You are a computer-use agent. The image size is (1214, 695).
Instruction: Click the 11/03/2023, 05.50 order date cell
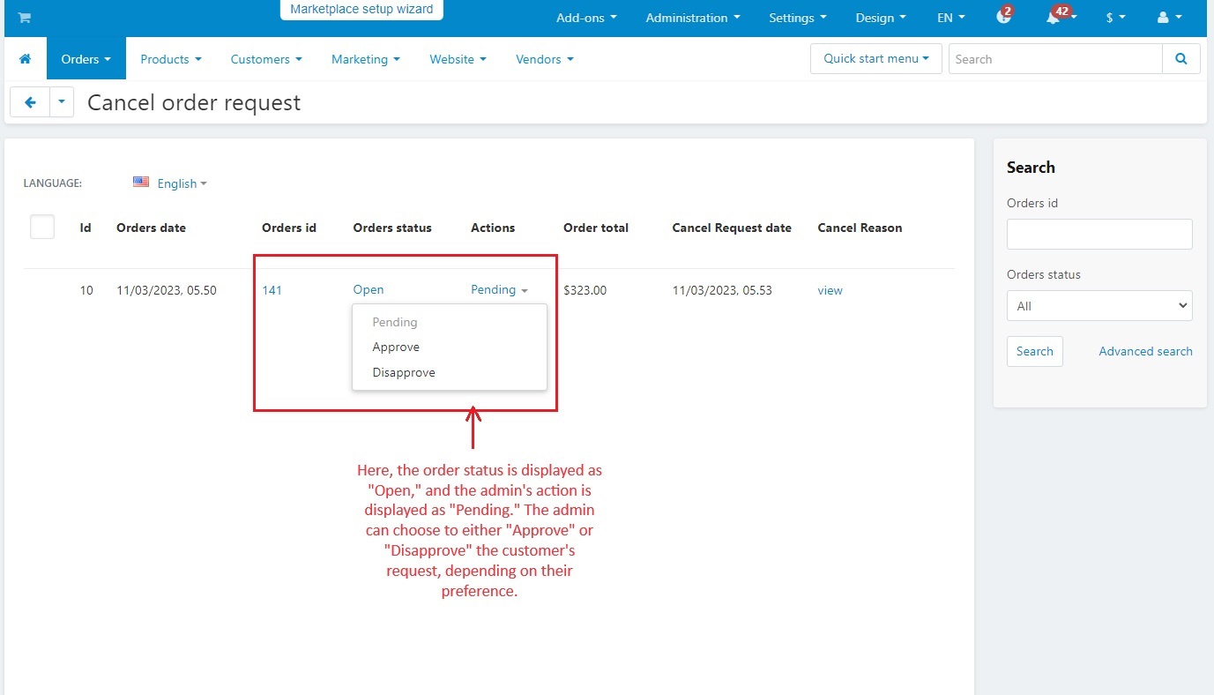pyautogui.click(x=167, y=290)
